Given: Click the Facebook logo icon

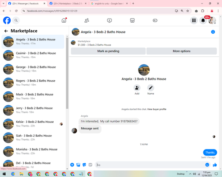Looking at the screenshot, I should [7, 20].
